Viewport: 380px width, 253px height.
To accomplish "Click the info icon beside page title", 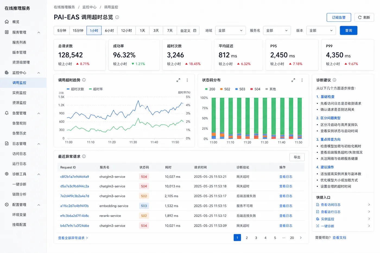I will 117,17.
